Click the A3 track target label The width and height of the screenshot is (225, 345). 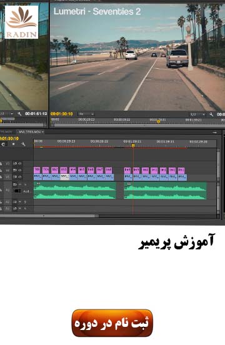point(7,208)
